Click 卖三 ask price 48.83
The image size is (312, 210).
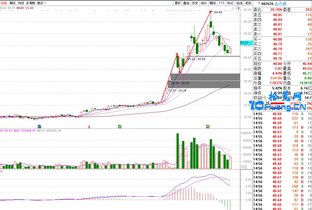tap(277, 24)
